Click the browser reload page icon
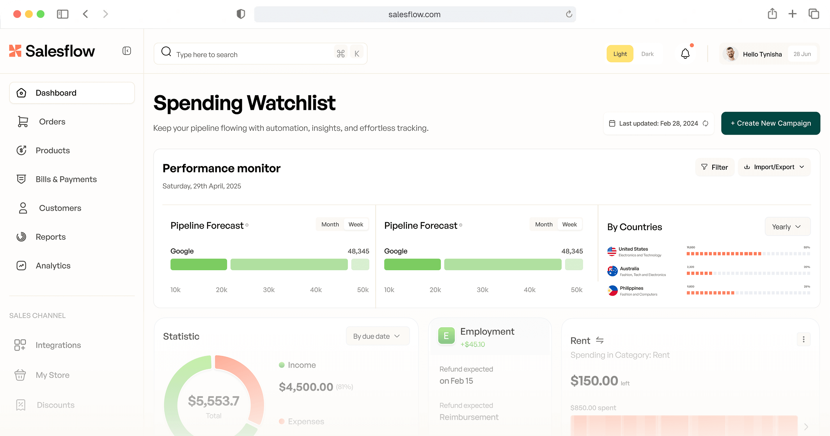The width and height of the screenshot is (830, 436). [x=569, y=14]
